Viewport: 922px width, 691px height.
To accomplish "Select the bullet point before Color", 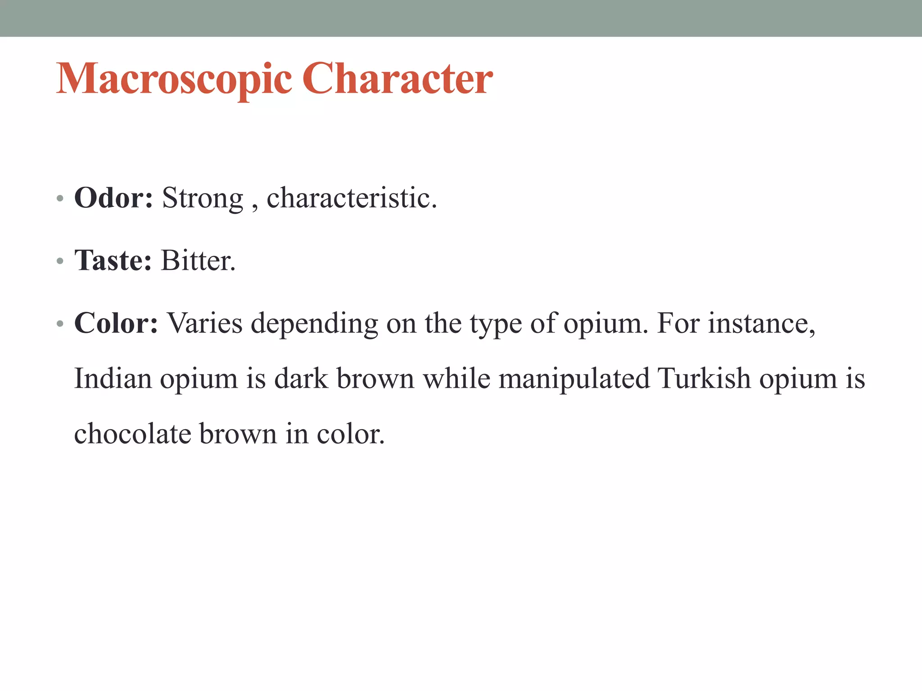I will click(60, 323).
